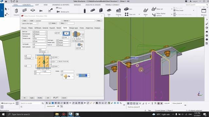Screen dimensions: 209x117
Task: Click the Search in model field
Action: 30,103
